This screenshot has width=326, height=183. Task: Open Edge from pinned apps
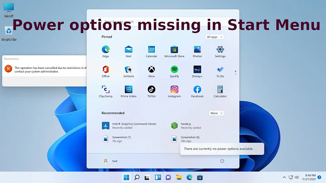tap(105, 51)
